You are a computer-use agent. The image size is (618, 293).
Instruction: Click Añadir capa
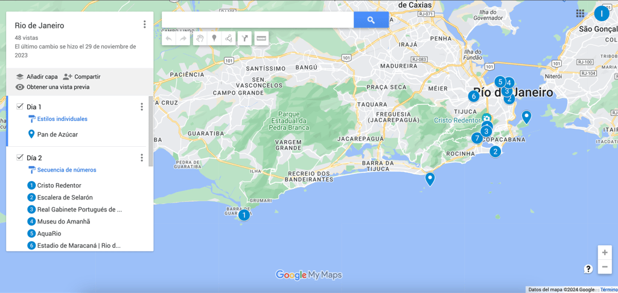[37, 77]
